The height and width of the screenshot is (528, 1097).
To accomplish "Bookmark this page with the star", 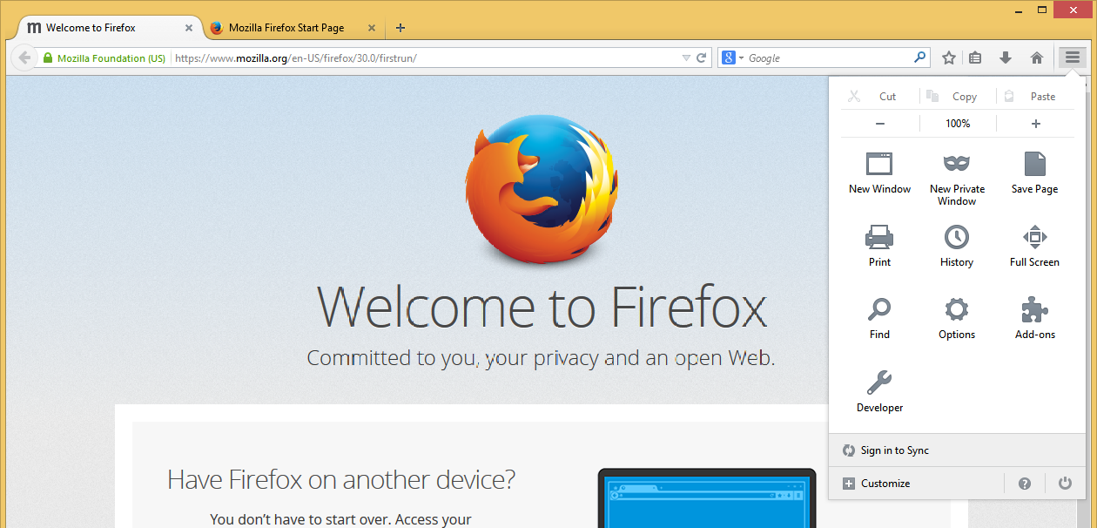I will [949, 58].
